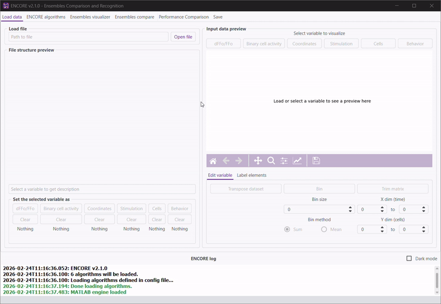This screenshot has width=441, height=304.
Task: Visualize Cells in Input data preview
Action: pos(378,44)
